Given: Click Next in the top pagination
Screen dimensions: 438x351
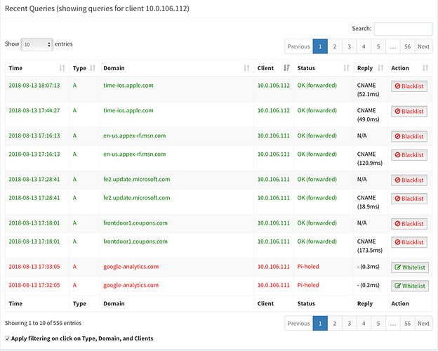Looking at the screenshot, I should tap(423, 46).
